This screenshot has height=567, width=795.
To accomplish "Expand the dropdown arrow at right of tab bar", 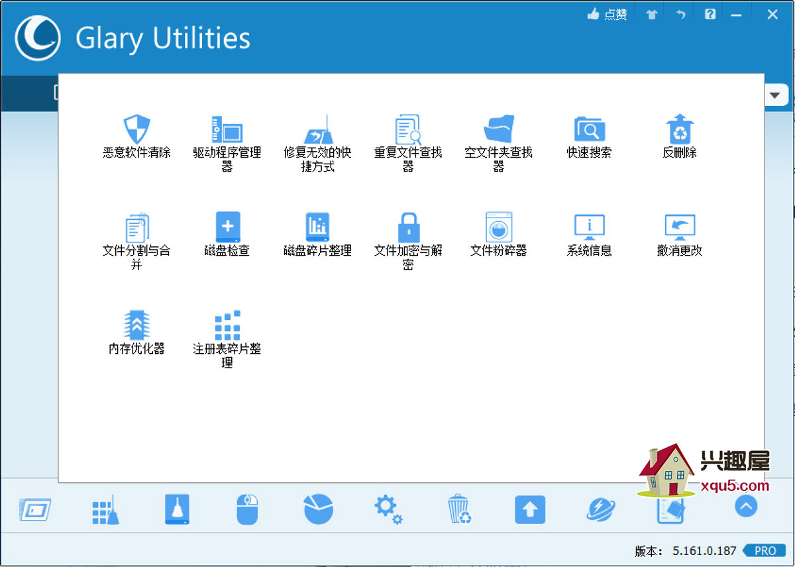I will pos(774,95).
